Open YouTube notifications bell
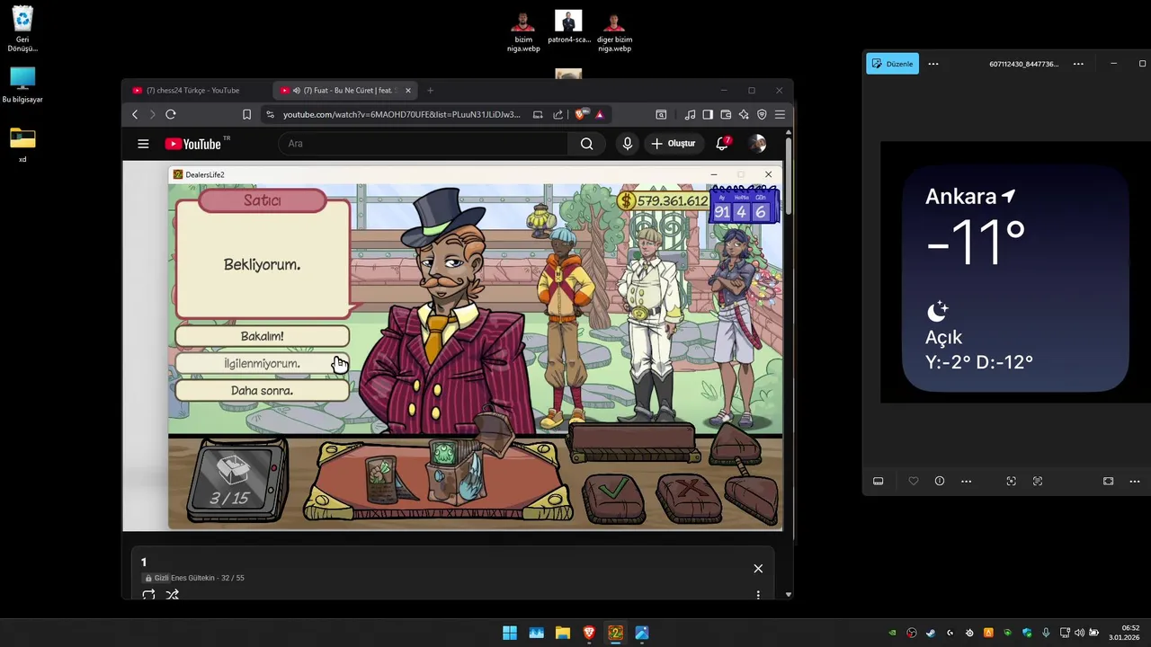 722,144
